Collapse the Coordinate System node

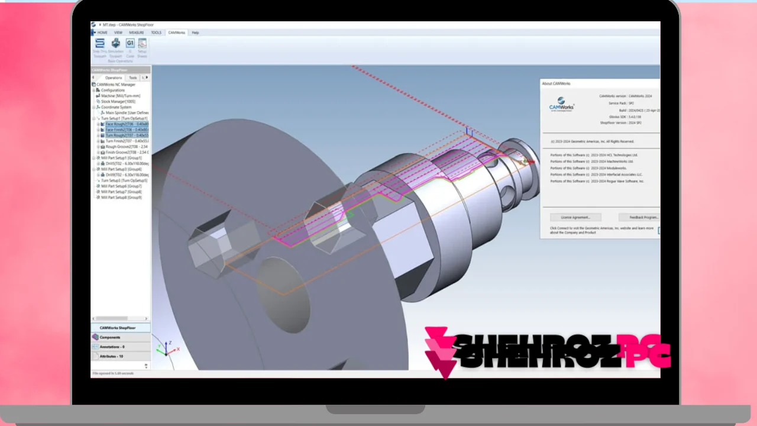[x=93, y=107]
